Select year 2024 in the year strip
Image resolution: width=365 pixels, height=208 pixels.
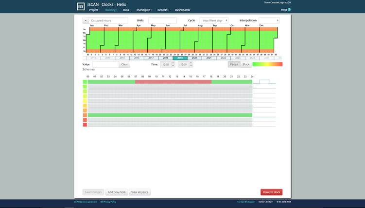click(x=252, y=58)
